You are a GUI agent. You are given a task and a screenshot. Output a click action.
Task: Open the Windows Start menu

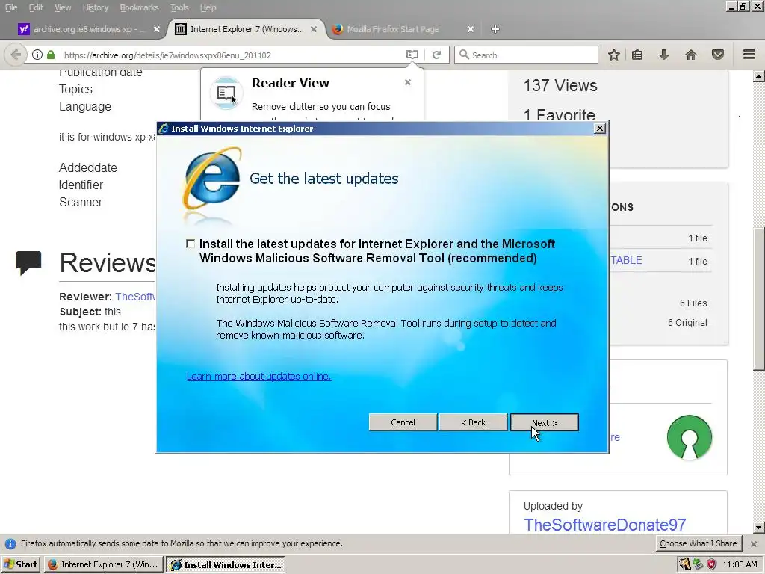click(20, 564)
